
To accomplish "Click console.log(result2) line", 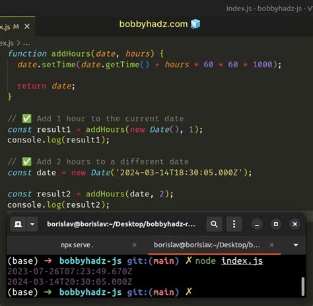I will (58, 205).
